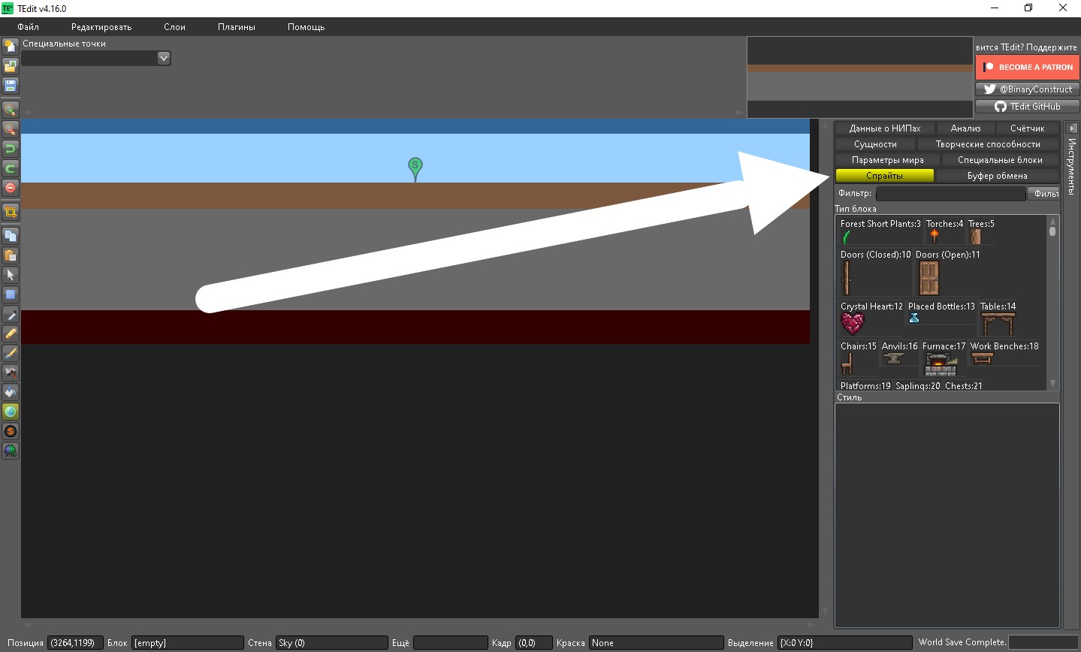The image size is (1081, 652).
Task: Switch to the Специальные блоки tab
Action: pos(1001,160)
